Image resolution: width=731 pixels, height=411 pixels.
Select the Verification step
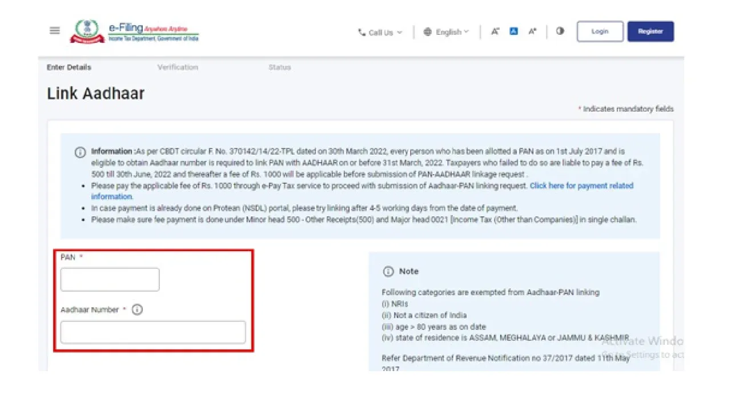point(178,67)
